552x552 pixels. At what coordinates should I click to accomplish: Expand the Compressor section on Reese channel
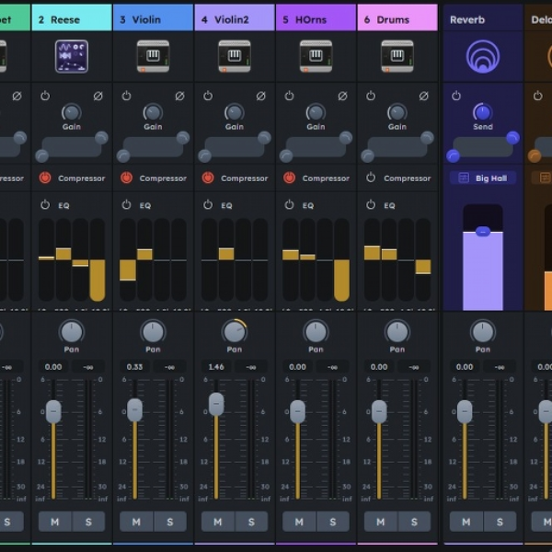pyautogui.click(x=82, y=178)
